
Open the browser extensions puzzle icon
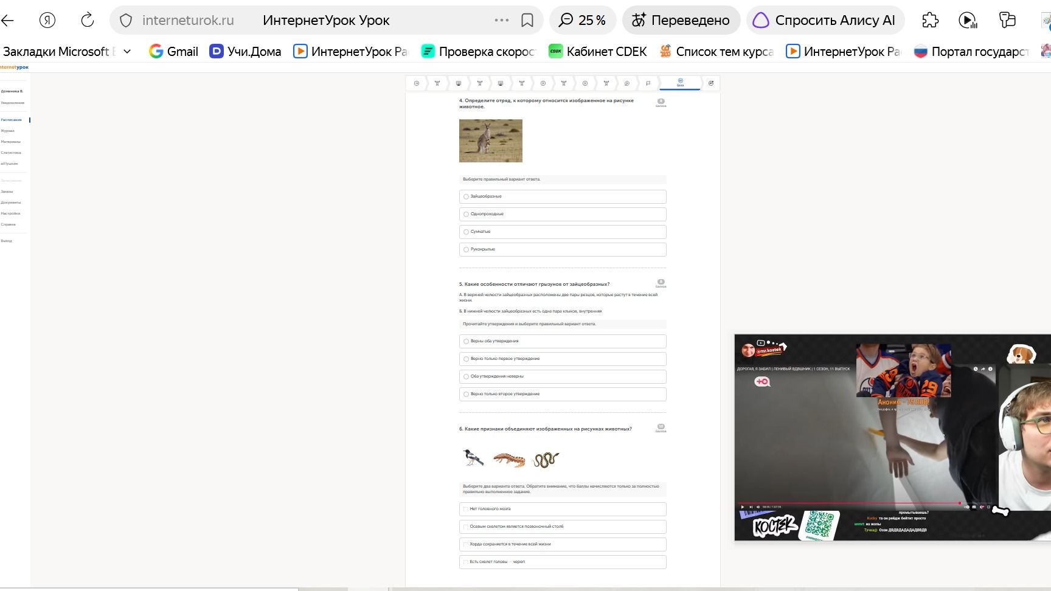(931, 21)
